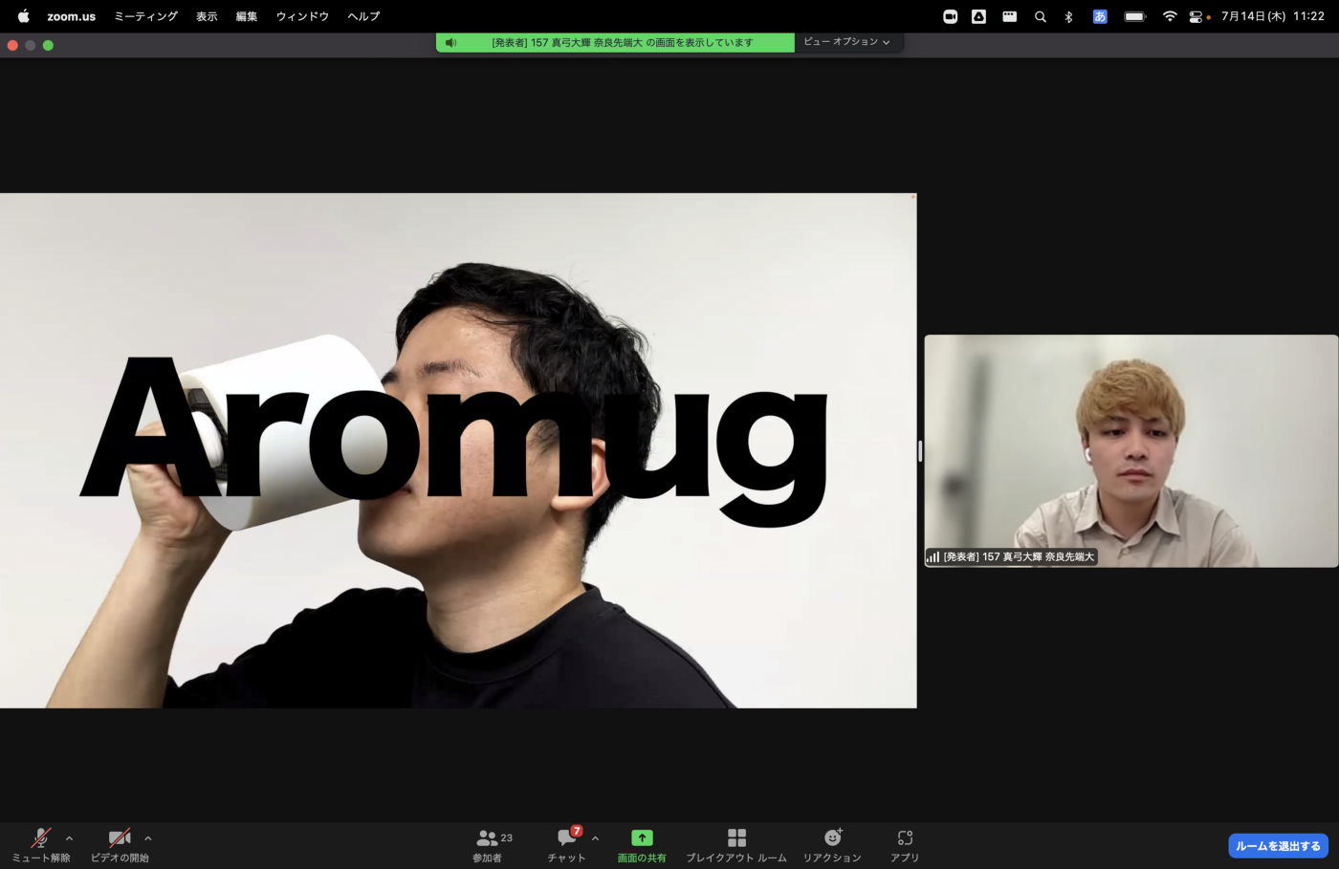Open the リアクション reactions panel
The height and width of the screenshot is (869, 1339).
(x=830, y=838)
